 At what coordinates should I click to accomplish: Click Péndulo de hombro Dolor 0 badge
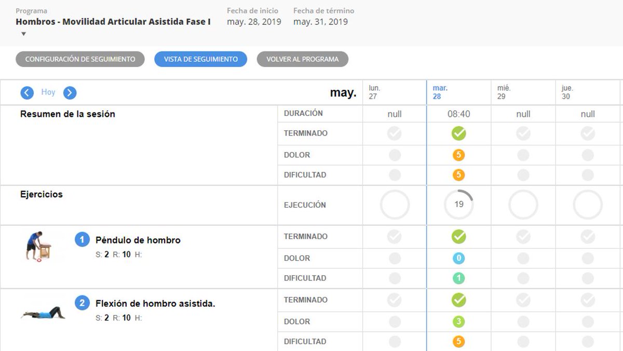pos(459,258)
